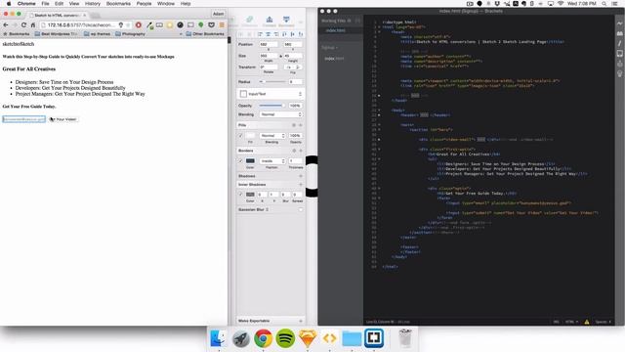Open Chrome's hamburger menu

tap(222, 25)
